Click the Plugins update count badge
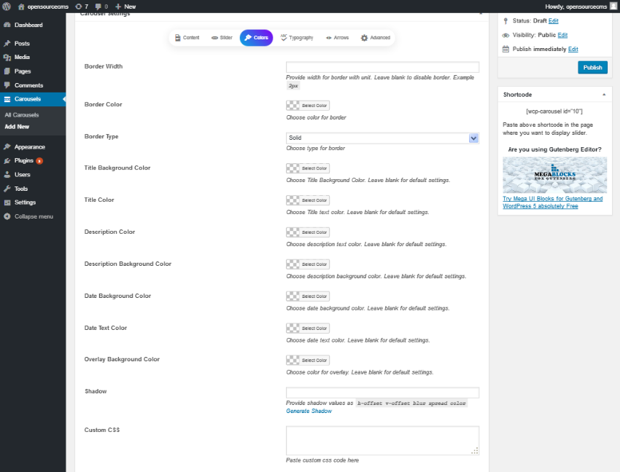 click(x=39, y=161)
